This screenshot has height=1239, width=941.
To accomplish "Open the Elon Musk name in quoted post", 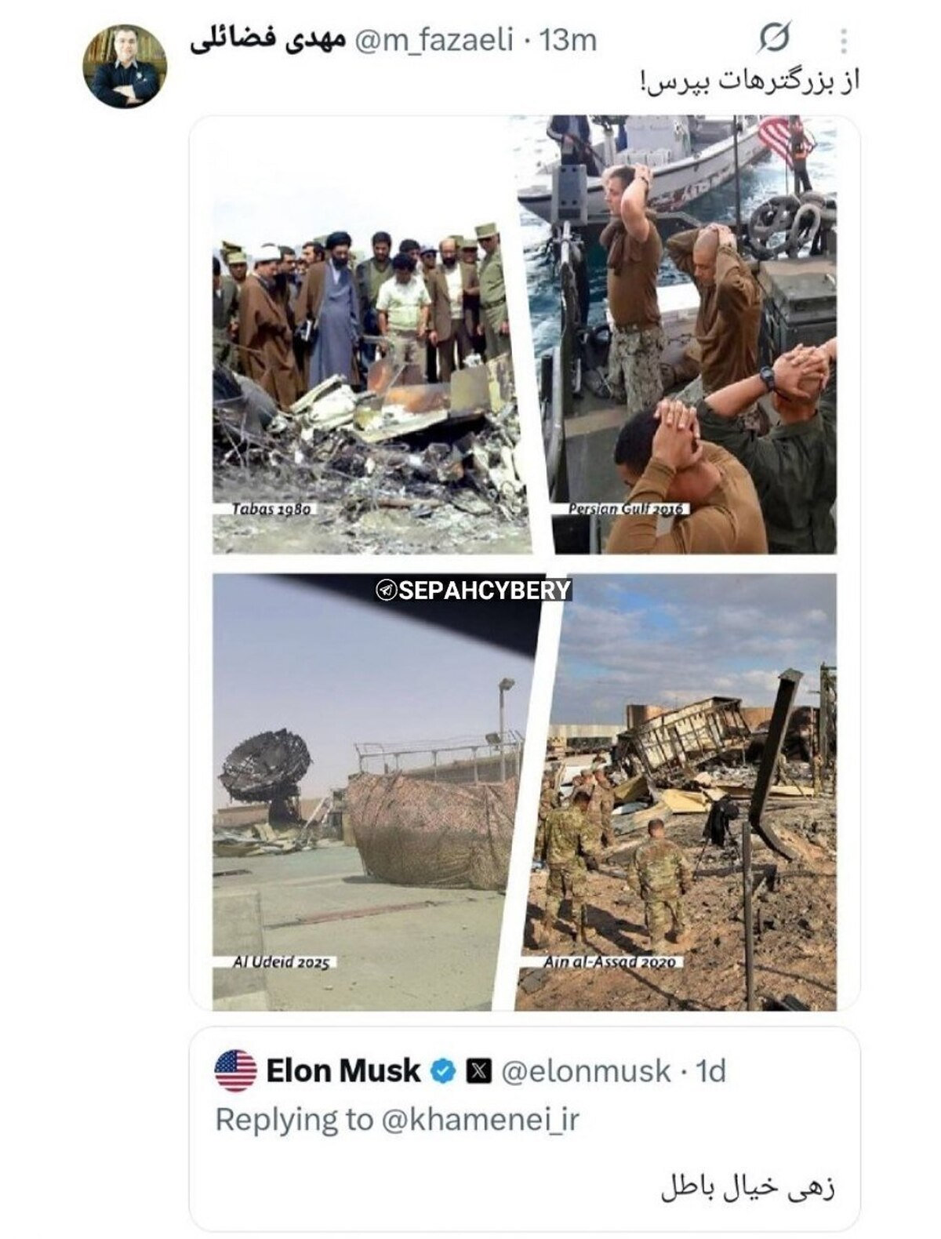I will pyautogui.click(x=343, y=1070).
